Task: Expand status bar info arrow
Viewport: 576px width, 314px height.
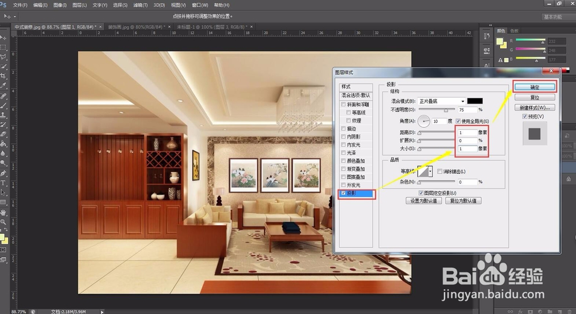Action: click(102, 312)
